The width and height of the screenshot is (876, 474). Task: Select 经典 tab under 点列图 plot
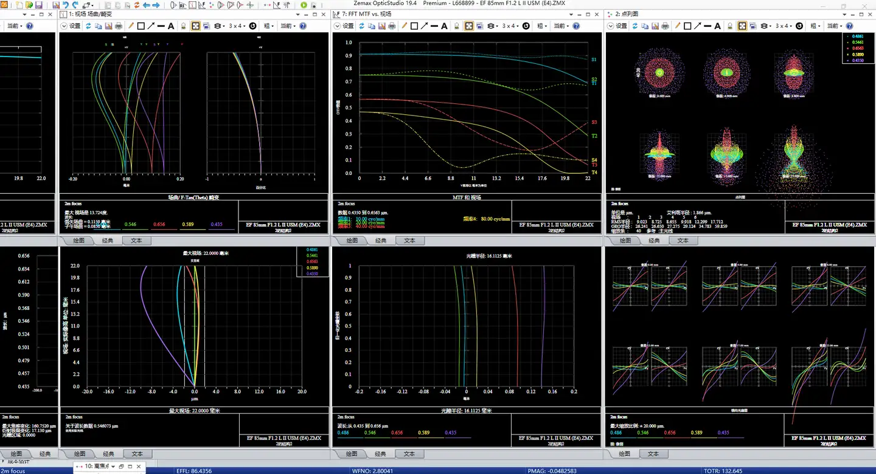pyautogui.click(x=654, y=241)
